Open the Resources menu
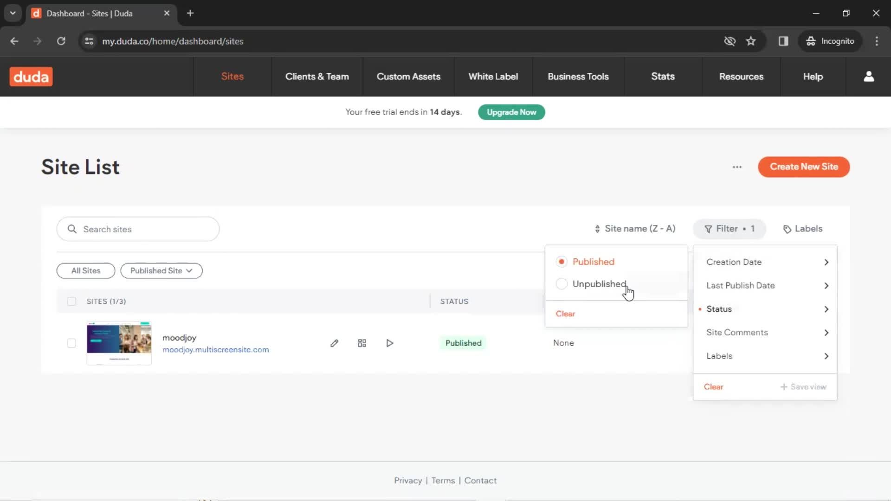 pyautogui.click(x=741, y=77)
